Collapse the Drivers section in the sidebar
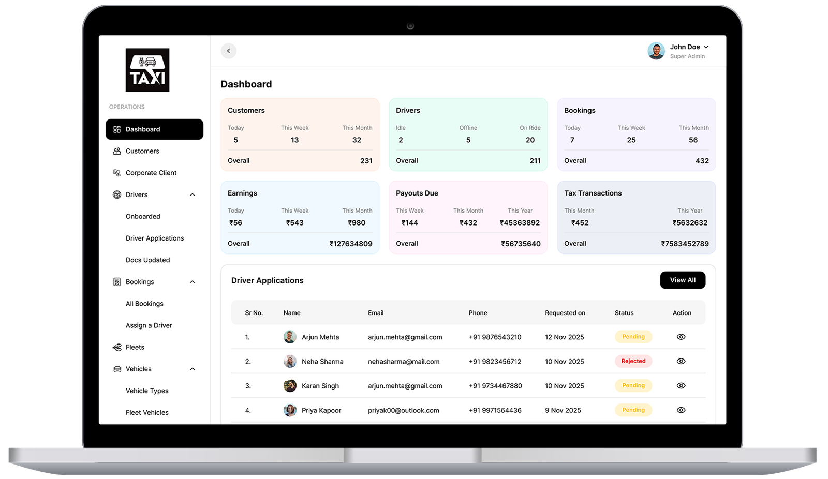The height and width of the screenshot is (479, 828). (192, 194)
